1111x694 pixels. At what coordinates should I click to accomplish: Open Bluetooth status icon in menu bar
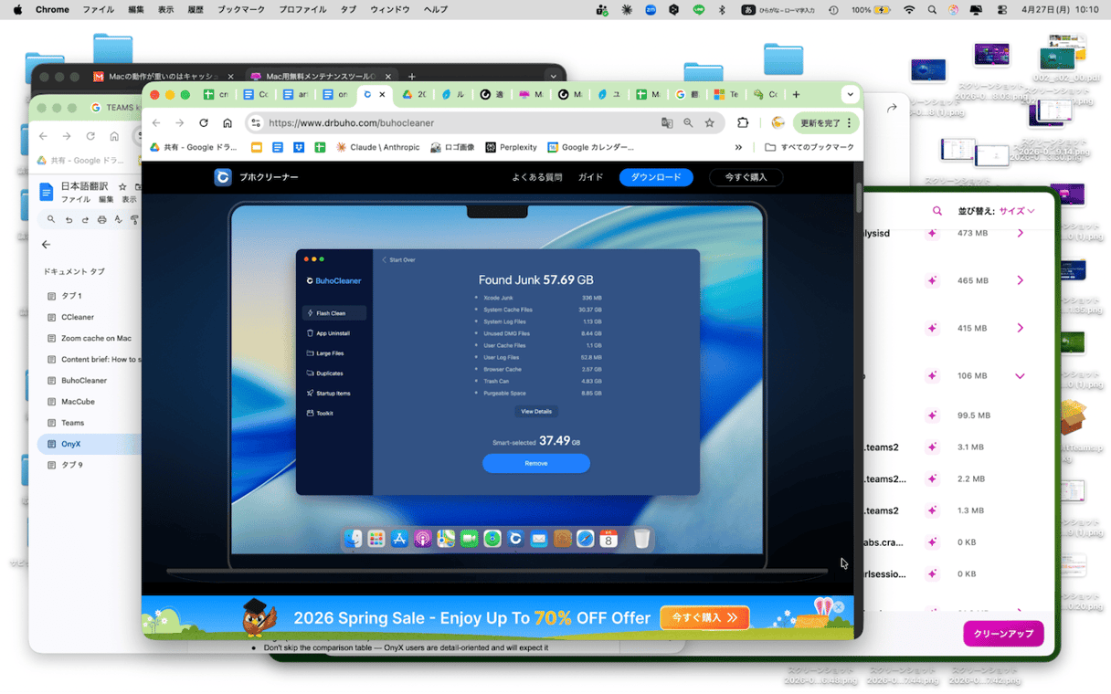721,9
